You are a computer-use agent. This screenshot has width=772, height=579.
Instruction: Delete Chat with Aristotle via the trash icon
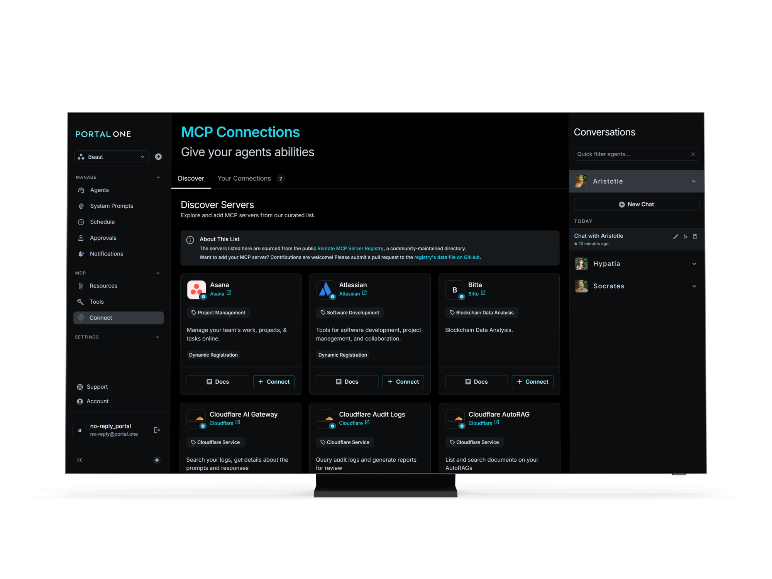[x=695, y=237]
